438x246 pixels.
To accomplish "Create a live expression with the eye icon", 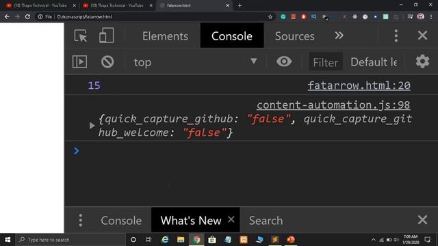I will pyautogui.click(x=284, y=61).
